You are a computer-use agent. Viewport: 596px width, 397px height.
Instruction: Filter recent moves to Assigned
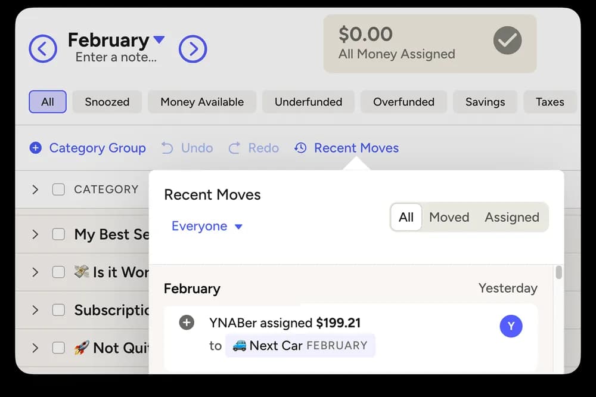(x=511, y=217)
